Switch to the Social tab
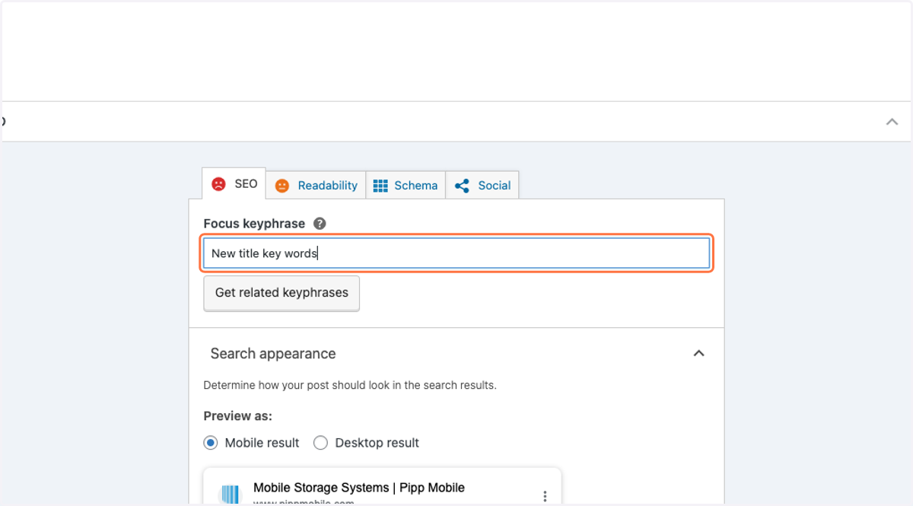913x506 pixels. pyautogui.click(x=482, y=185)
